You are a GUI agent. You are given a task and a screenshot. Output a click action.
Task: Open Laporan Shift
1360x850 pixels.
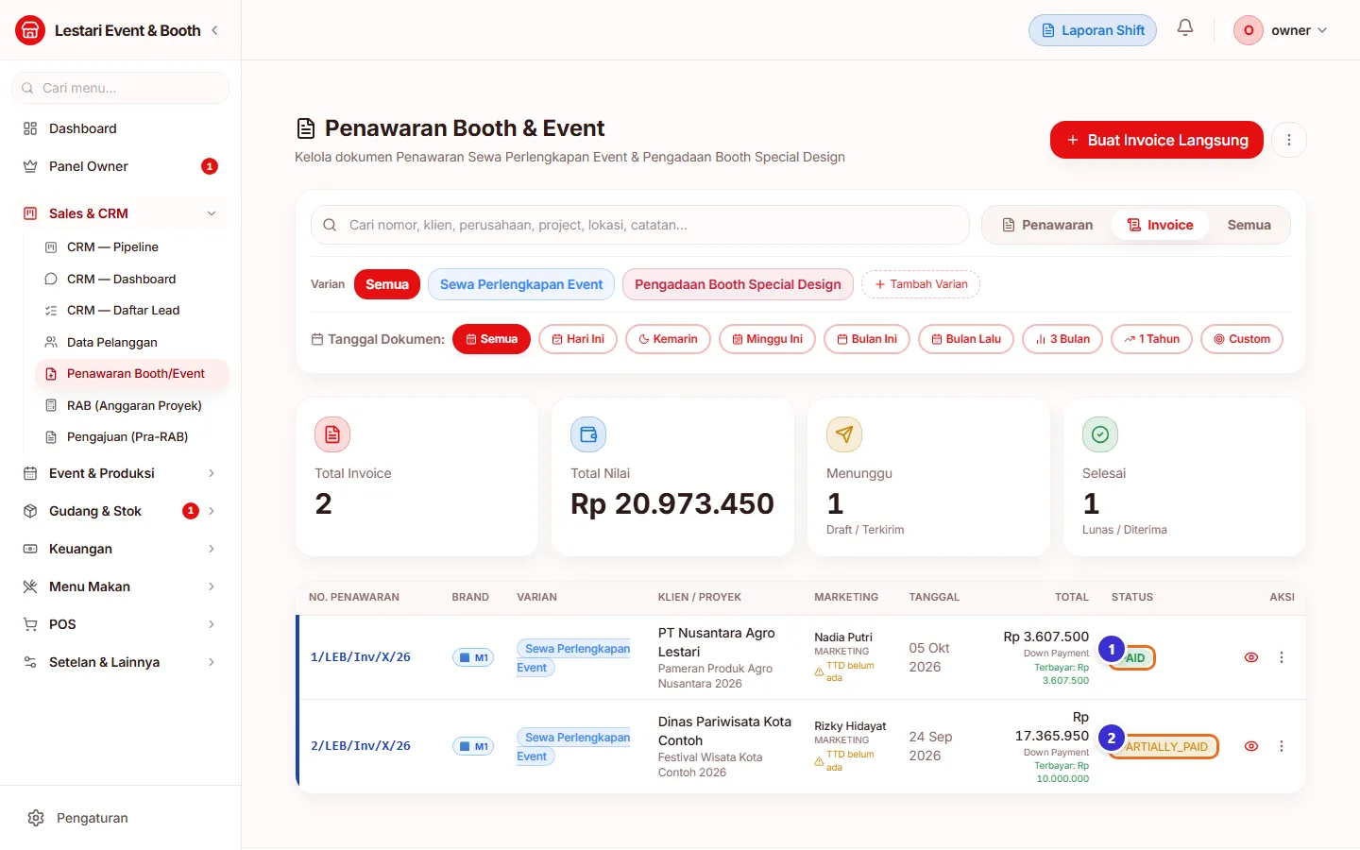pos(1093,30)
